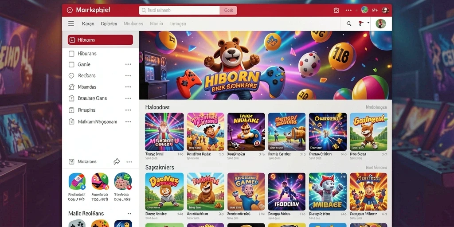This screenshot has height=227, width=454.
Task: Select the highlighted Hiborn sidebar item
Action: pyautogui.click(x=101, y=40)
